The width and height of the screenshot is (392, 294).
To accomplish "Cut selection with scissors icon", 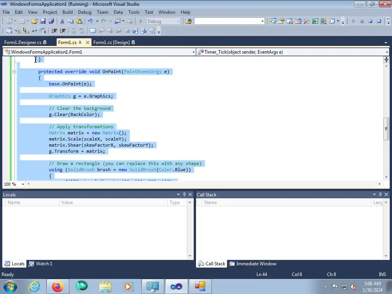I will tap(62, 21).
